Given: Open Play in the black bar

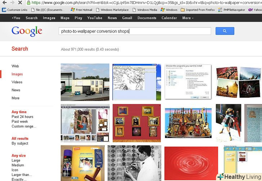Looking at the screenshot, I should 78,18.
